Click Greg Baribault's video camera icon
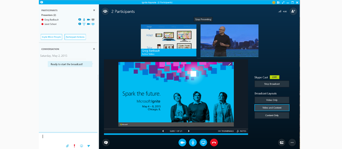This screenshot has width=342, height=149. tap(89, 20)
